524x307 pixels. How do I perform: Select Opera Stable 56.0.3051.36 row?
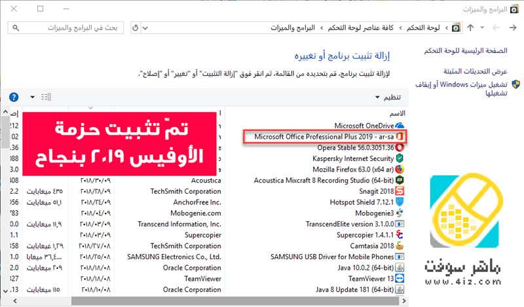pyautogui.click(x=356, y=147)
